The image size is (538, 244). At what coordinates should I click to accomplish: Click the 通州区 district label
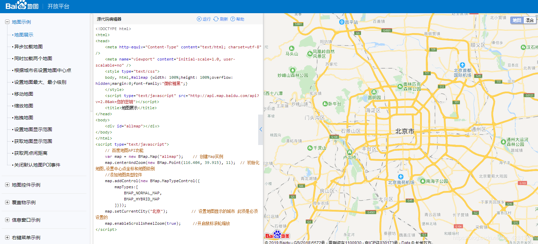pyautogui.click(x=478, y=129)
